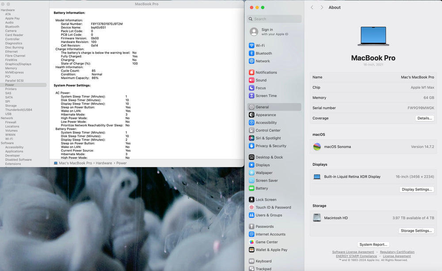442x271 pixels.
Task: Open Screen Time hourglass icon
Action: point(251,96)
